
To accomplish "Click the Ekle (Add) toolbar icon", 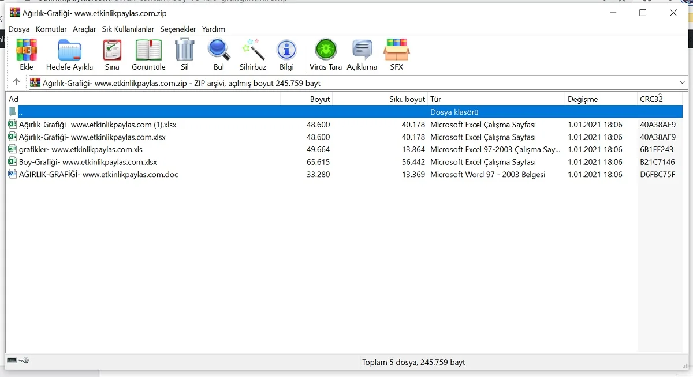I will pos(27,50).
